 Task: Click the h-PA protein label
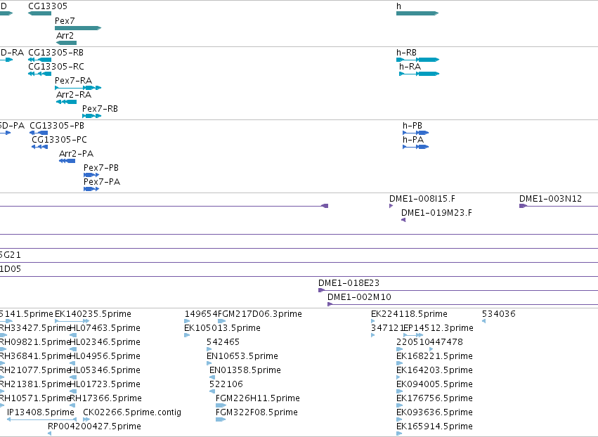413,140
